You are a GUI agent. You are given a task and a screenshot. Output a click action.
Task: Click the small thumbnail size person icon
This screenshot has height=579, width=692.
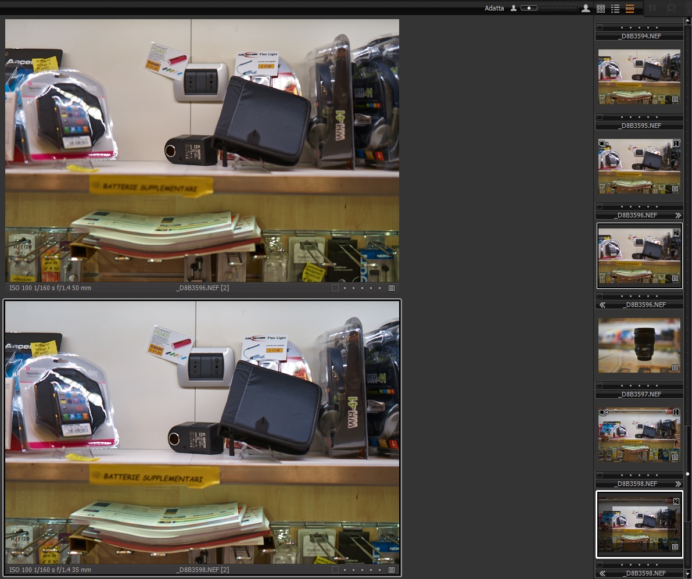pyautogui.click(x=514, y=8)
